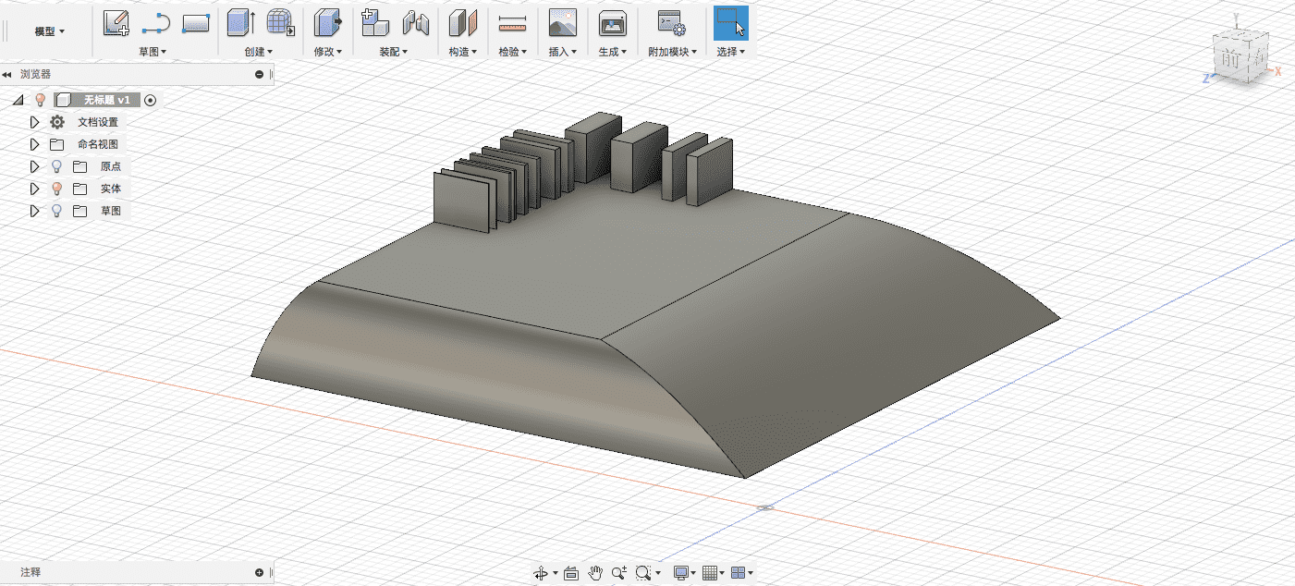The height and width of the screenshot is (586, 1295).
Task: Toggle the activate radio button beside 无标题 v1
Action: tap(151, 100)
